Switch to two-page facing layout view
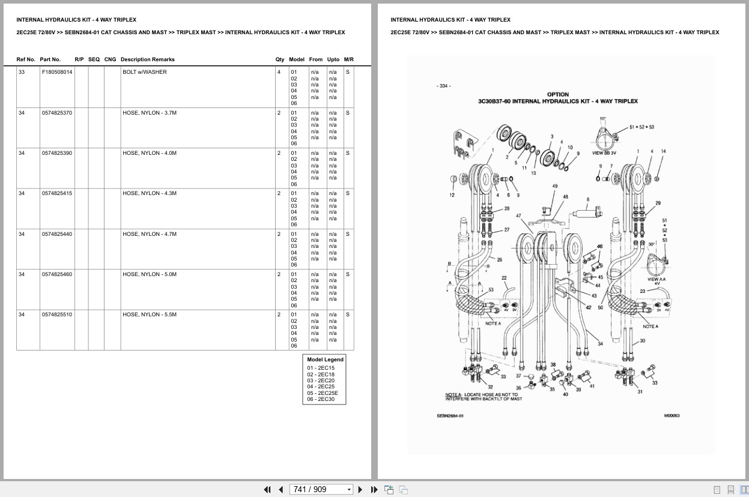Viewport: 749px width, 497px height. 744,489
